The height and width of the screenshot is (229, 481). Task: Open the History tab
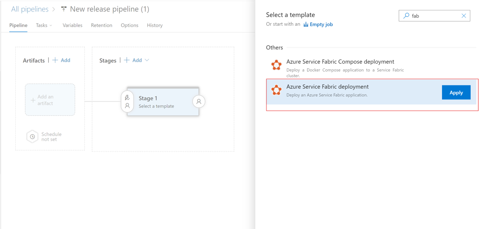(x=154, y=25)
